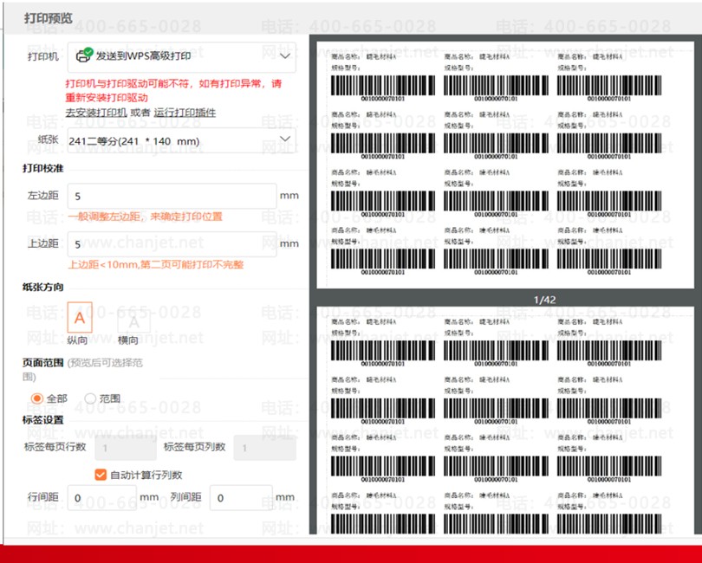702x563 pixels.
Task: Click the 标签每页列数 input box
Action: pos(264,448)
